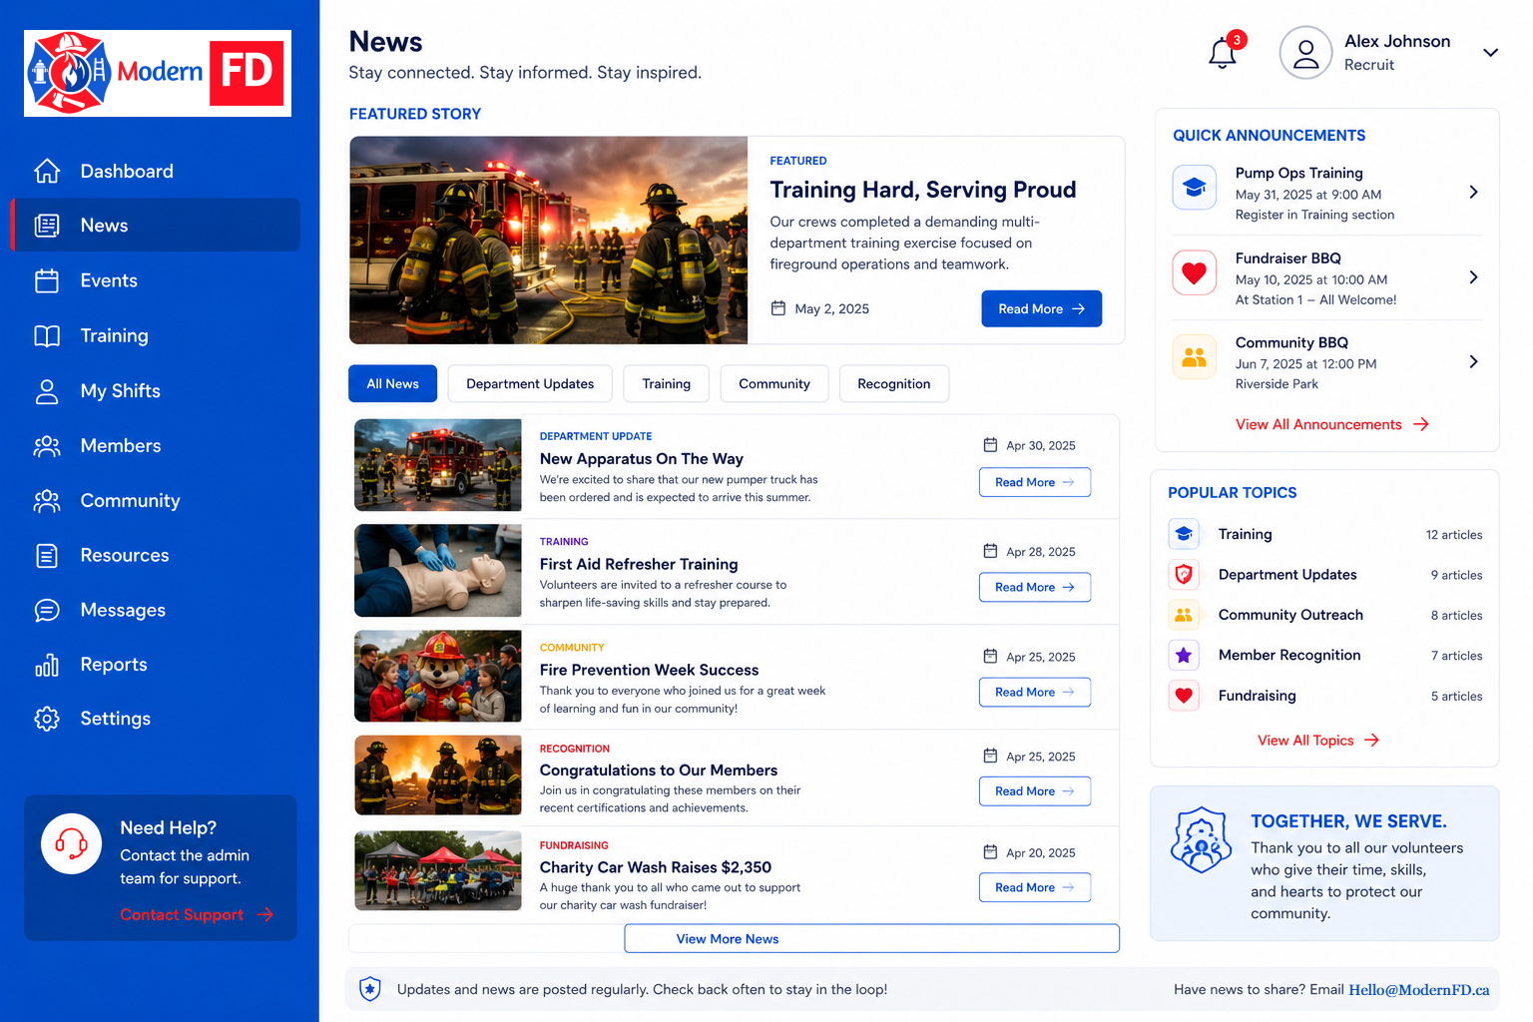Click Member Recognition star icon
The height and width of the screenshot is (1022, 1533).
tap(1184, 655)
